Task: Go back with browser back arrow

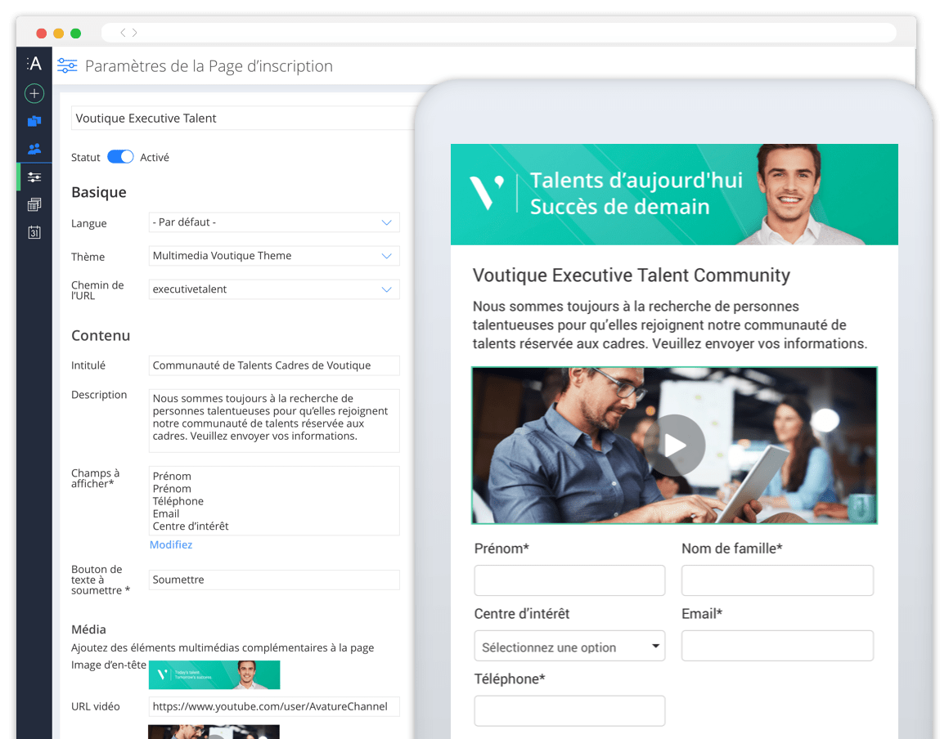Action: (123, 33)
